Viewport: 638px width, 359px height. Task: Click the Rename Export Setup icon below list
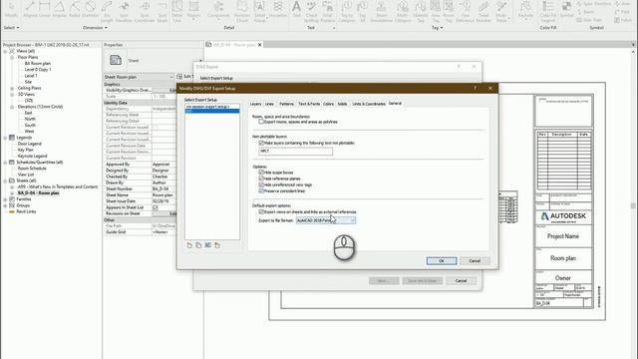(208, 245)
